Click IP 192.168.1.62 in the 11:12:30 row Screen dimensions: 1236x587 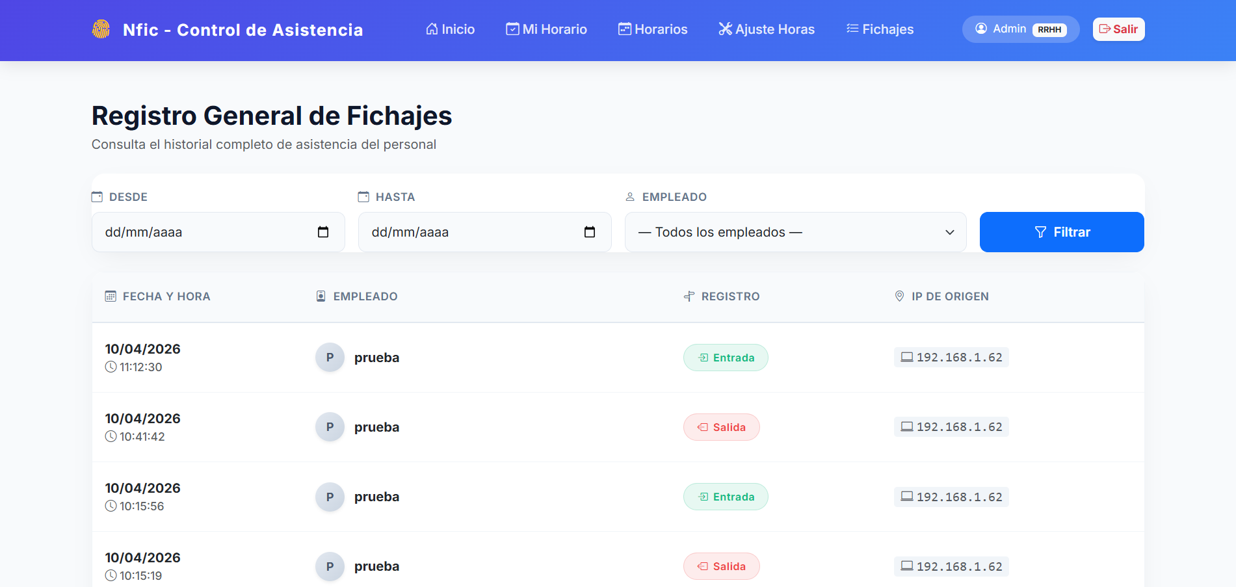(x=951, y=357)
